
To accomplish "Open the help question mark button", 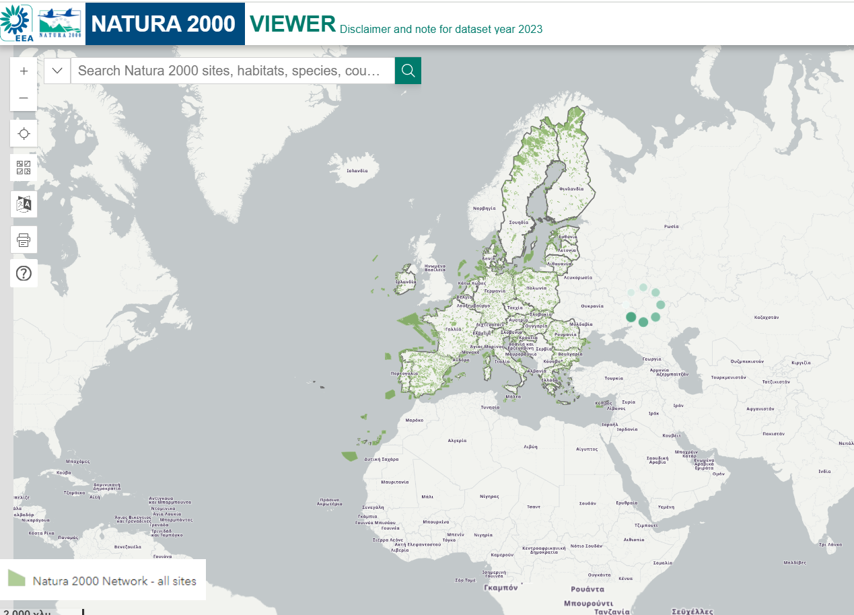I will [24, 274].
